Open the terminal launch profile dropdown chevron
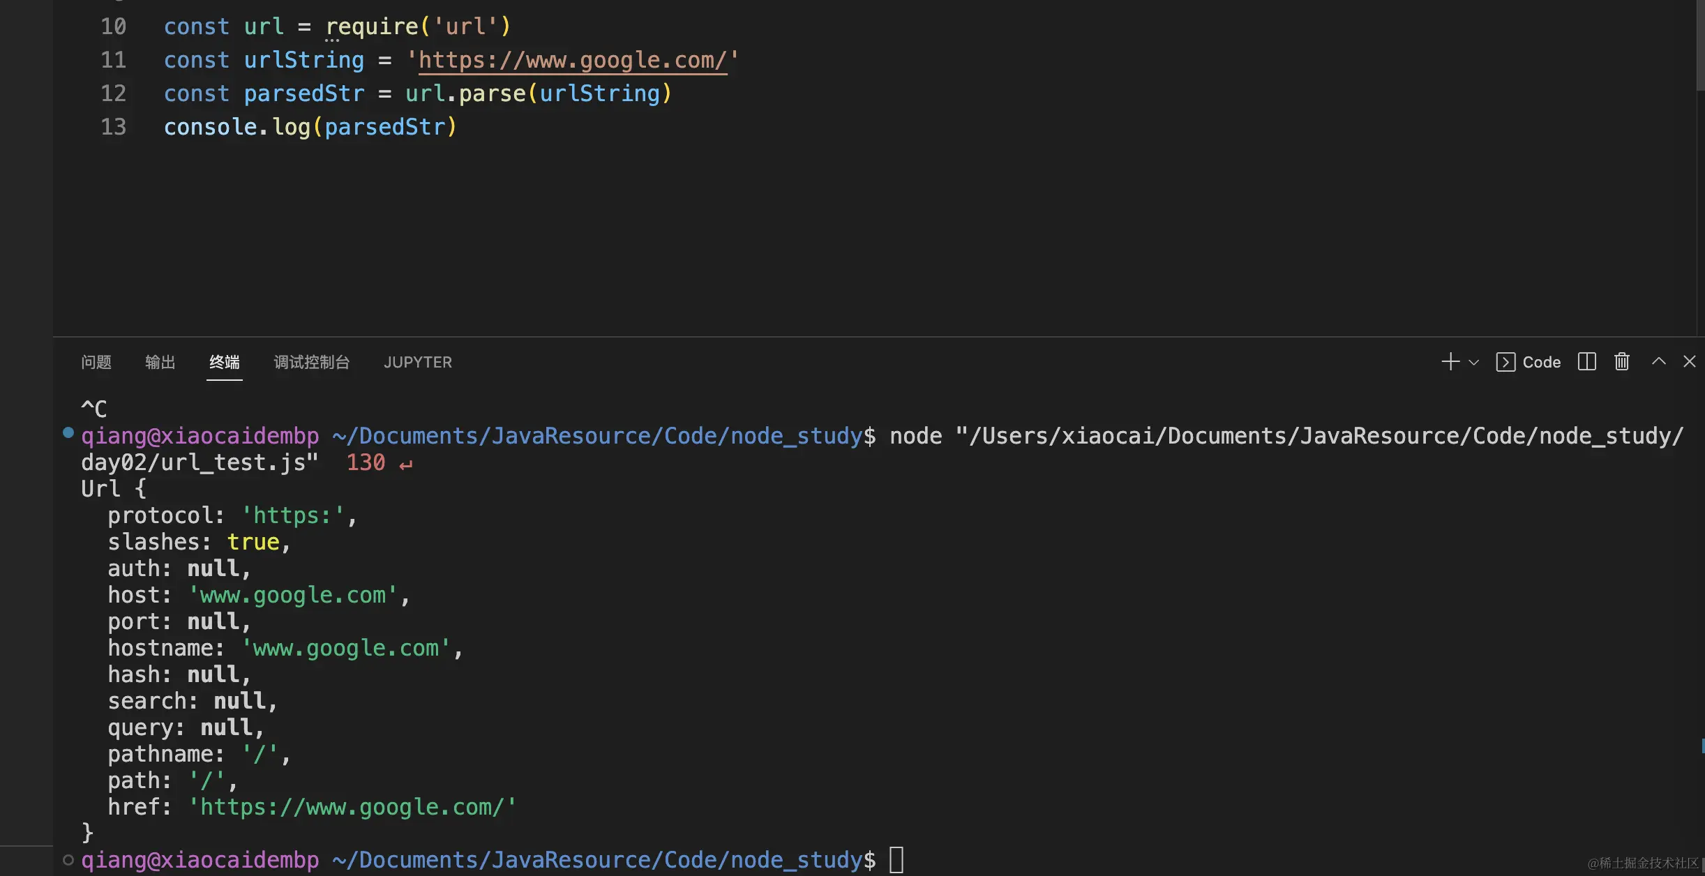This screenshot has height=876, width=1705. 1473,363
